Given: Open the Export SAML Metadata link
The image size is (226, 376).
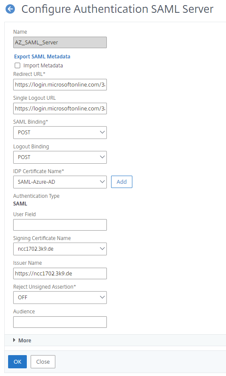Looking at the screenshot, I should coord(42,57).
